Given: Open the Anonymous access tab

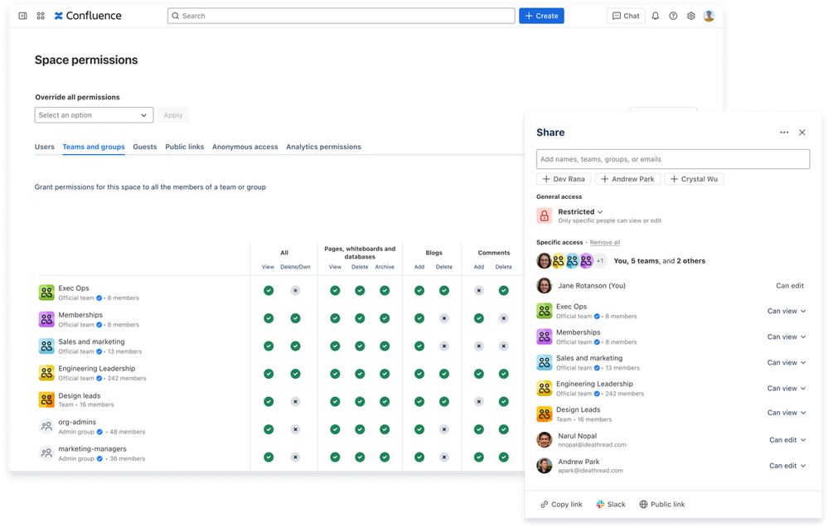Looking at the screenshot, I should tap(245, 147).
